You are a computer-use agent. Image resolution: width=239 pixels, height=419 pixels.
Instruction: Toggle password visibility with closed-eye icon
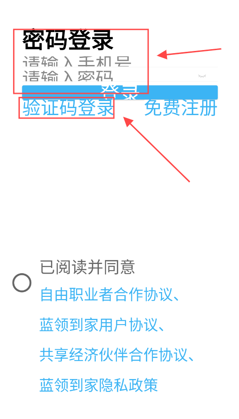click(202, 76)
